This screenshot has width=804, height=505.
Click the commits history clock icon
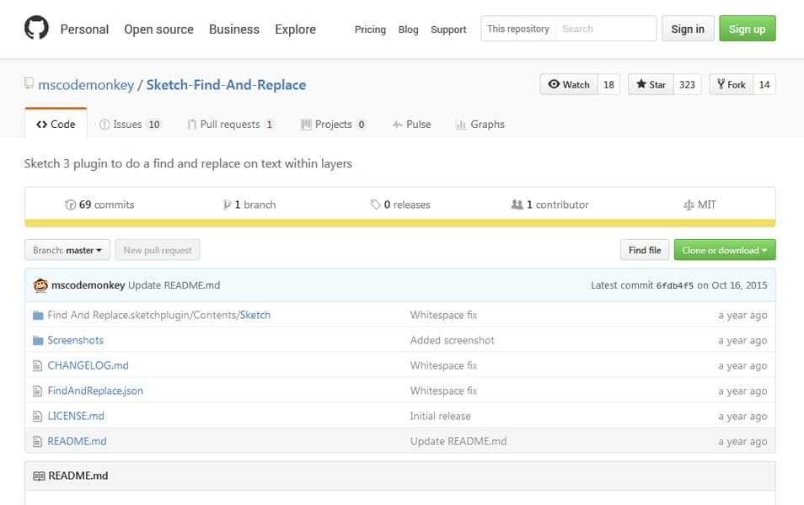click(71, 204)
